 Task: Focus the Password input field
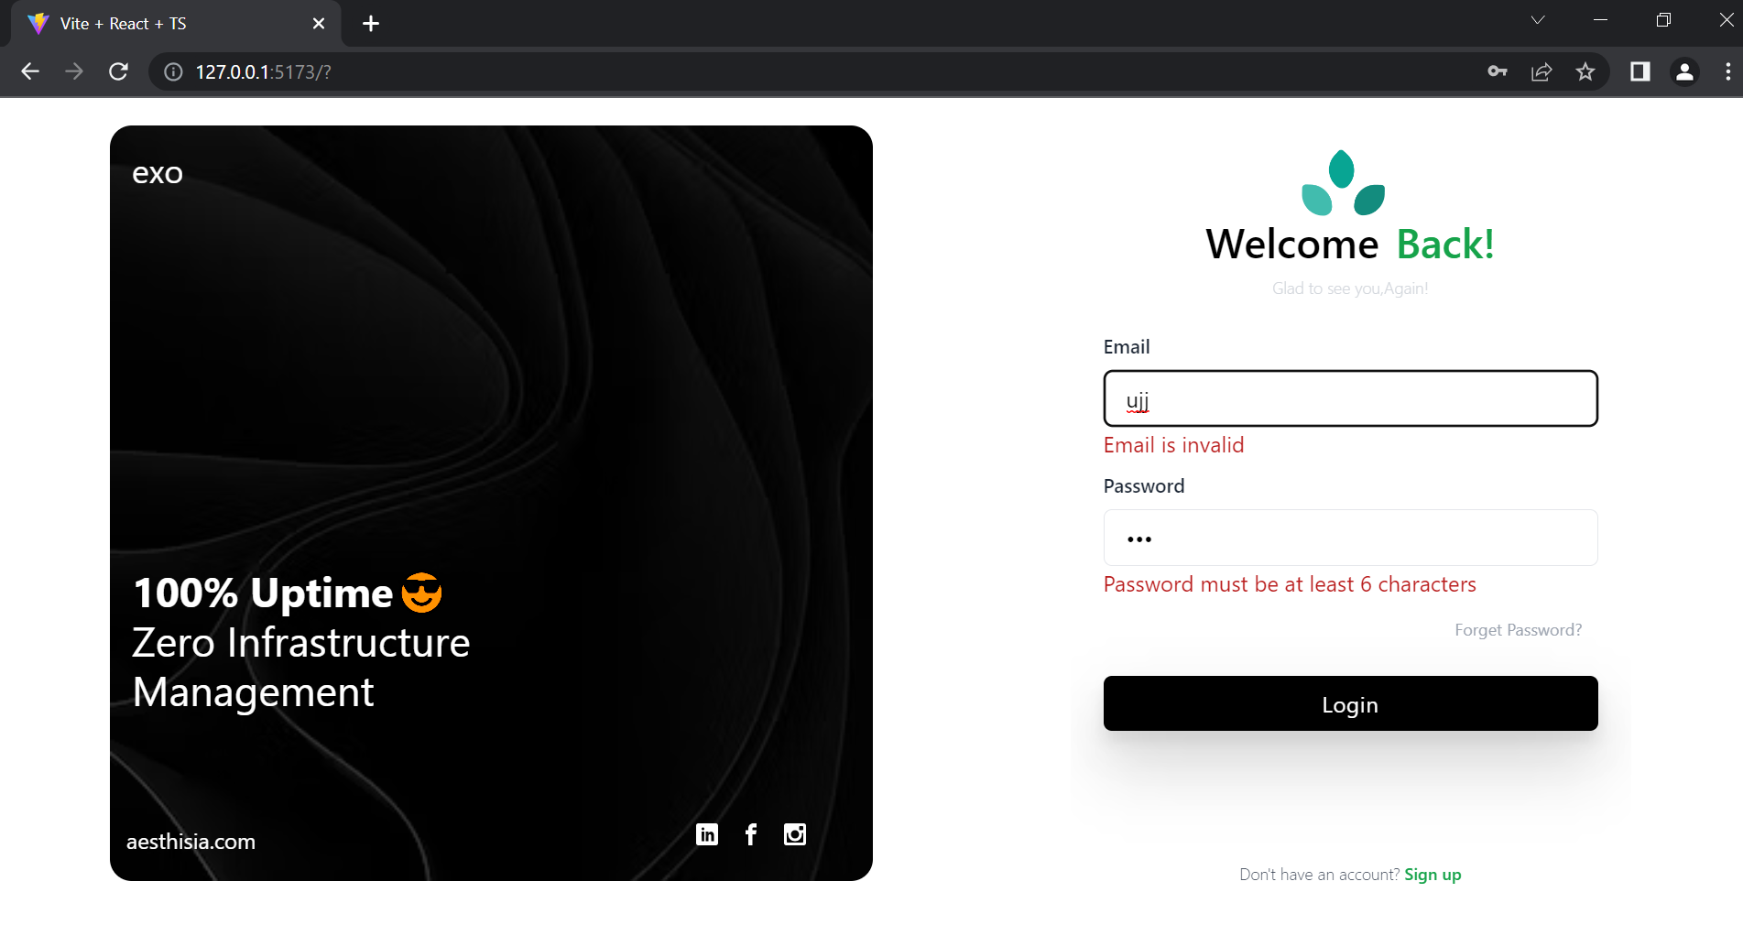[x=1350, y=538]
